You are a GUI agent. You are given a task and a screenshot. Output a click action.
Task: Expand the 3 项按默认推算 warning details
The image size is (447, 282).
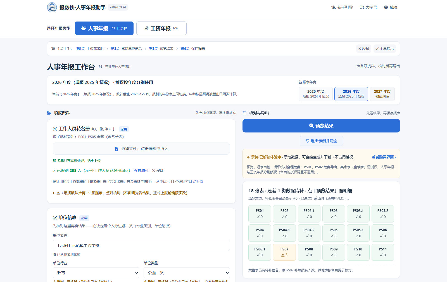point(120,193)
